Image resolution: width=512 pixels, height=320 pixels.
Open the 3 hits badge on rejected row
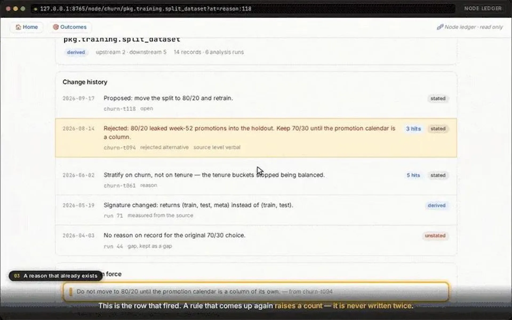tap(413, 129)
